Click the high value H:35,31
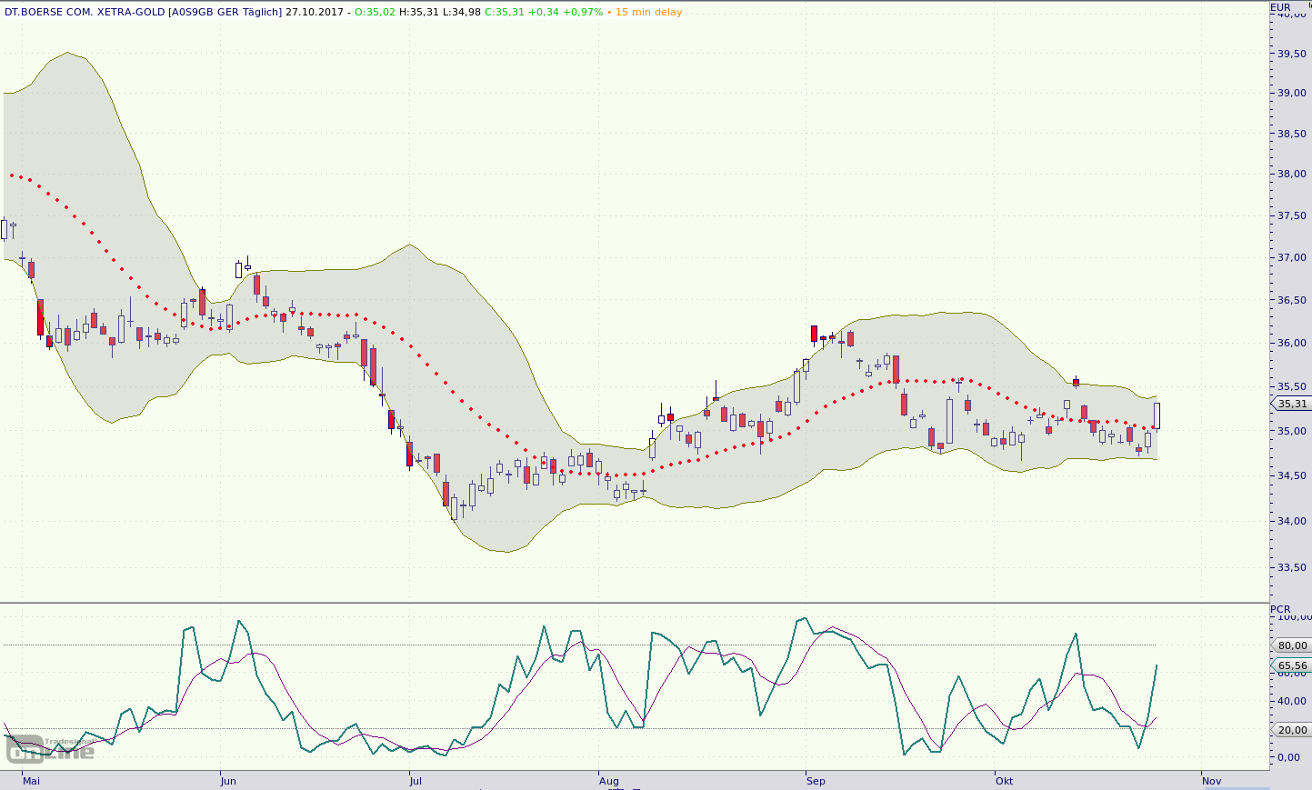This screenshot has width=1312, height=790. [418, 12]
